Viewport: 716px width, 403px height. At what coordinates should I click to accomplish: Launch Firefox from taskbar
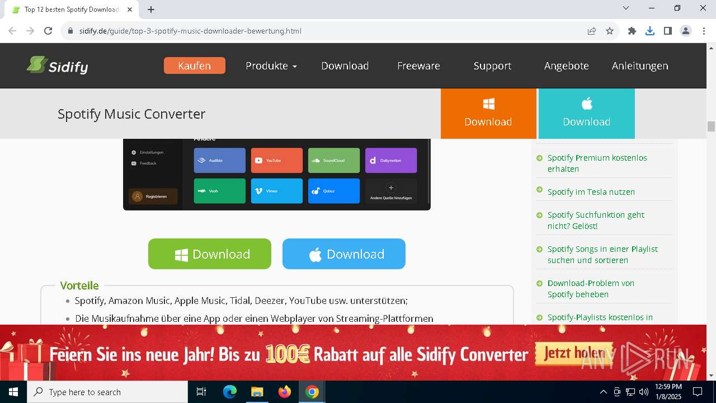click(284, 392)
